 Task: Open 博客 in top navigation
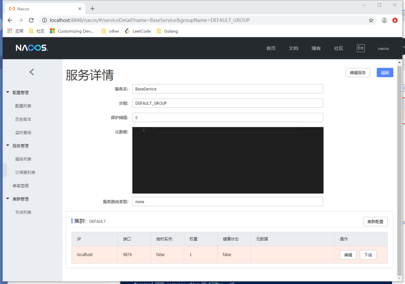click(x=316, y=48)
